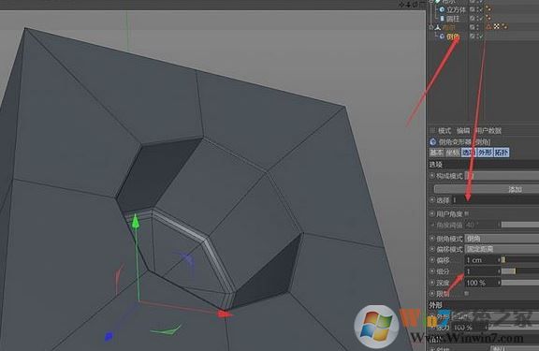Switch to the 外形 tab
This screenshot has width=539, height=351.
coord(485,153)
